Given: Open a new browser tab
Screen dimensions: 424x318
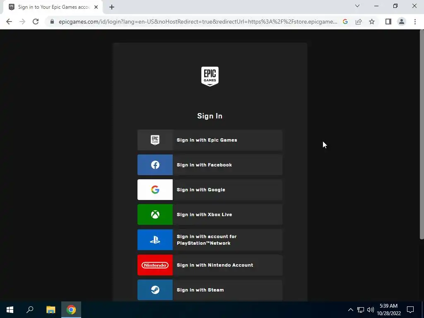Looking at the screenshot, I should pos(112,7).
